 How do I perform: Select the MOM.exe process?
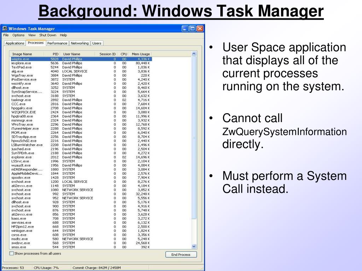coord(81,133)
